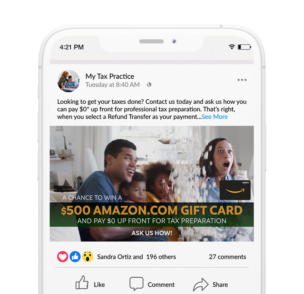Viewport: 304px width, 294px height.
Task: Tap the Wi-Fi status icon
Action: [232, 47]
